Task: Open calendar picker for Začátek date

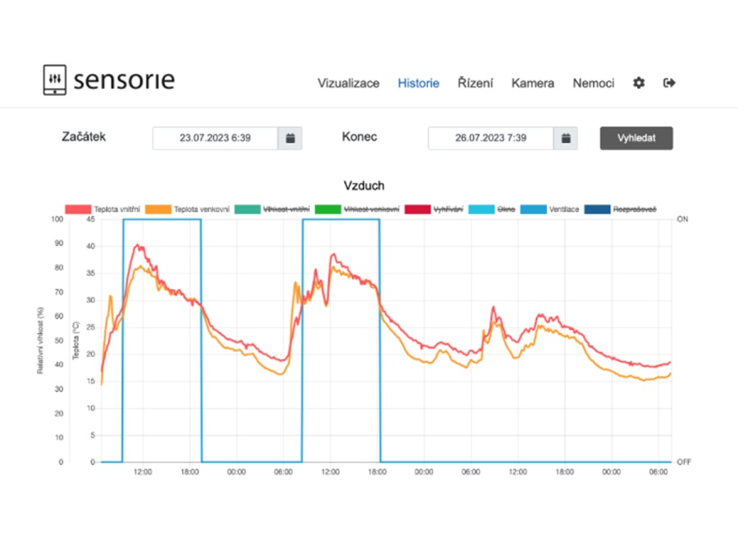Action: pos(290,139)
